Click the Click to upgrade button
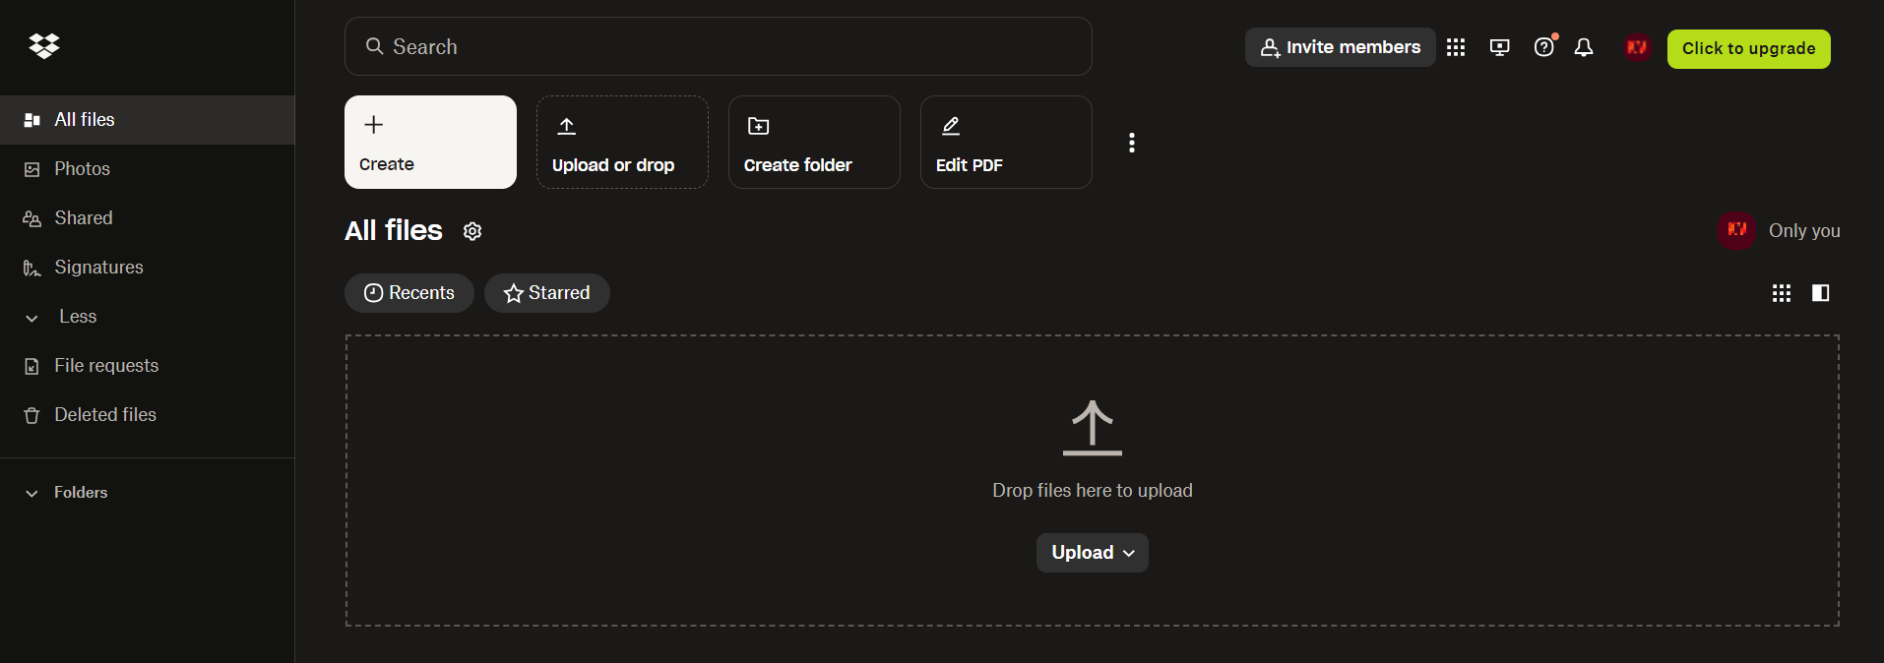1884x663 pixels. (1747, 48)
